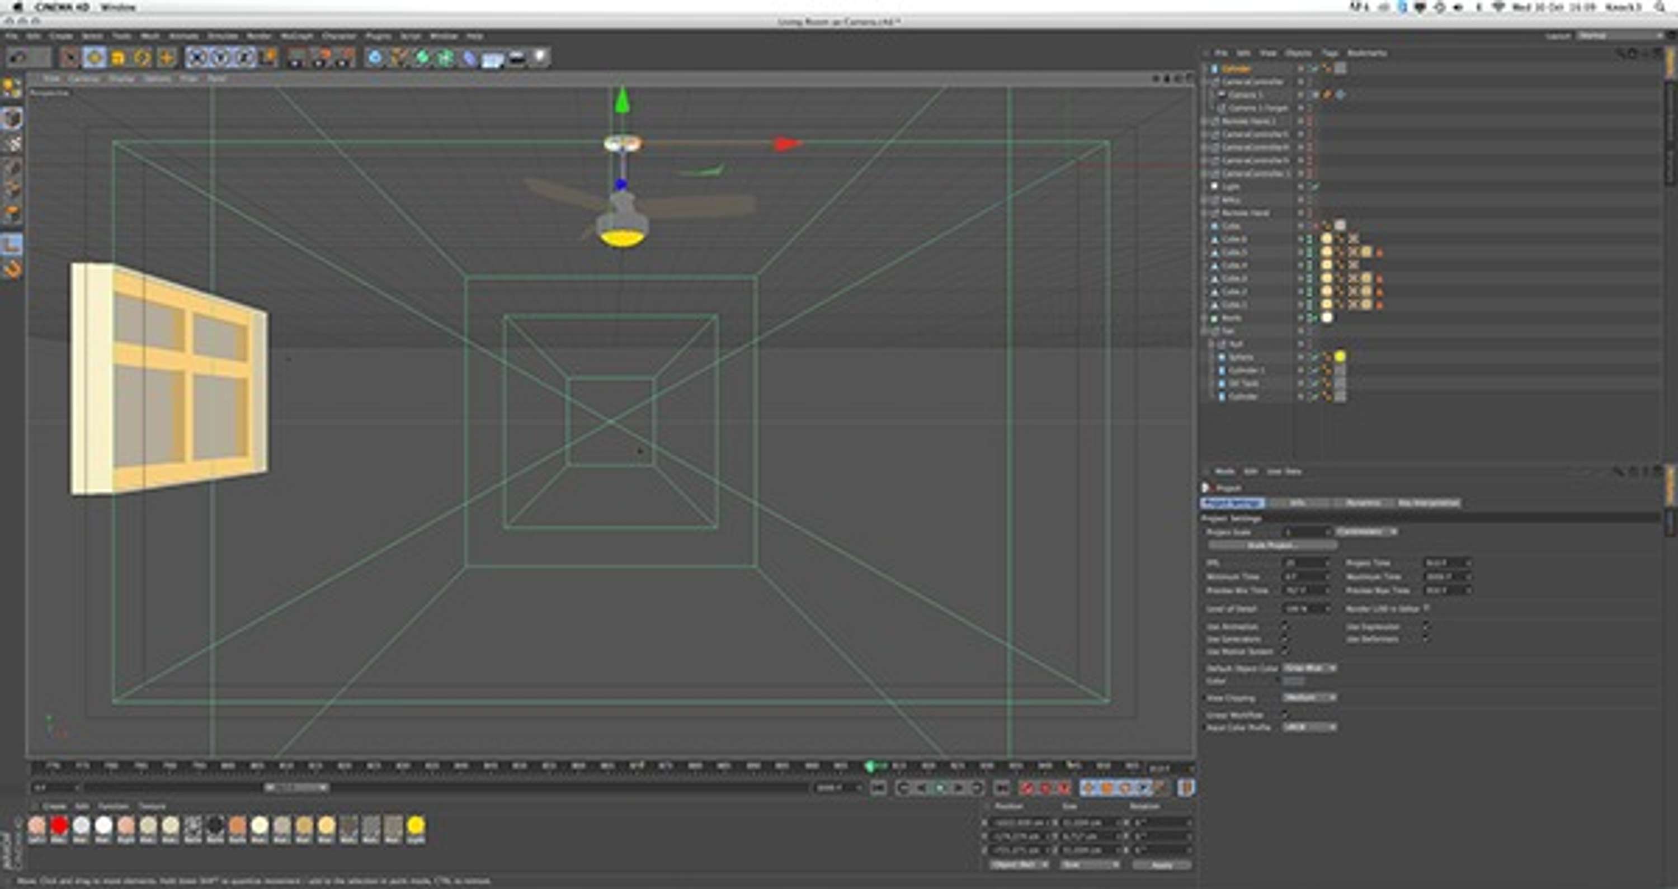Expand the Remote Hand.1 tree node
Viewport: 1678px width, 889px height.
(x=1205, y=122)
